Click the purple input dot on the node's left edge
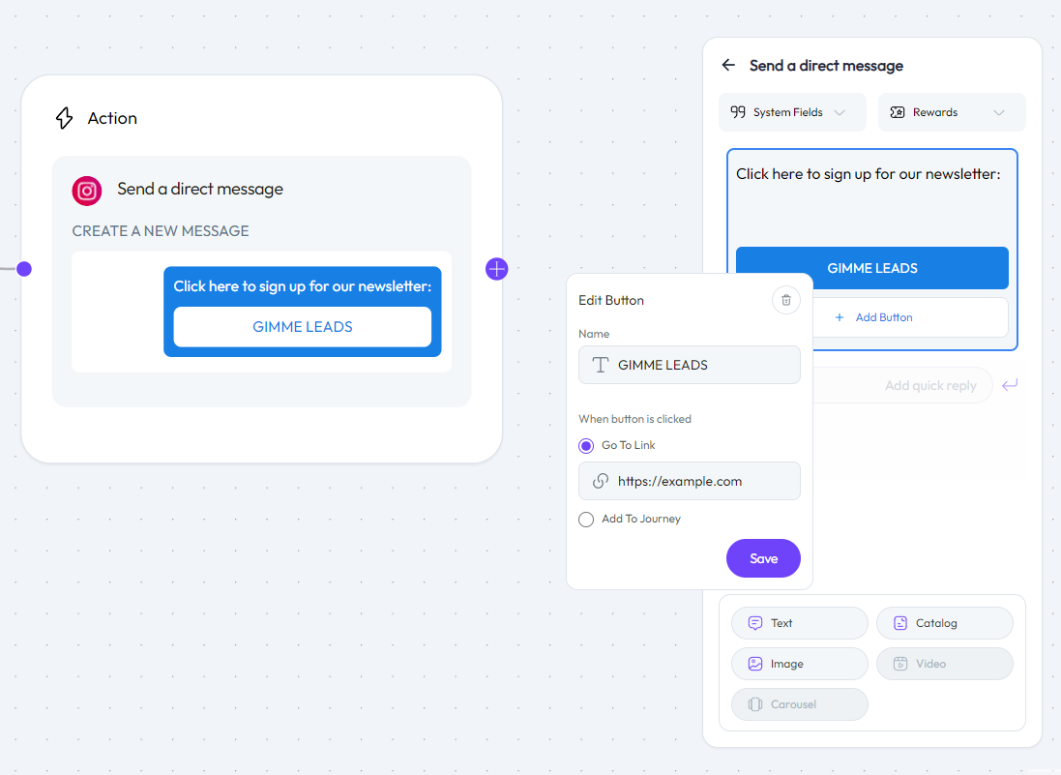 [x=24, y=269]
